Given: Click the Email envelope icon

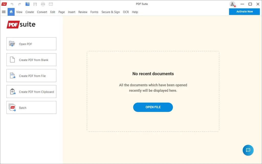Looking at the screenshot, I should [51, 4].
